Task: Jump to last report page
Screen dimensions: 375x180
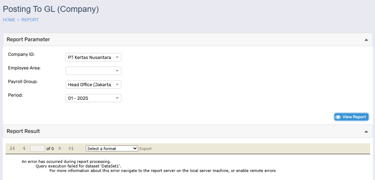Action: pos(71,148)
